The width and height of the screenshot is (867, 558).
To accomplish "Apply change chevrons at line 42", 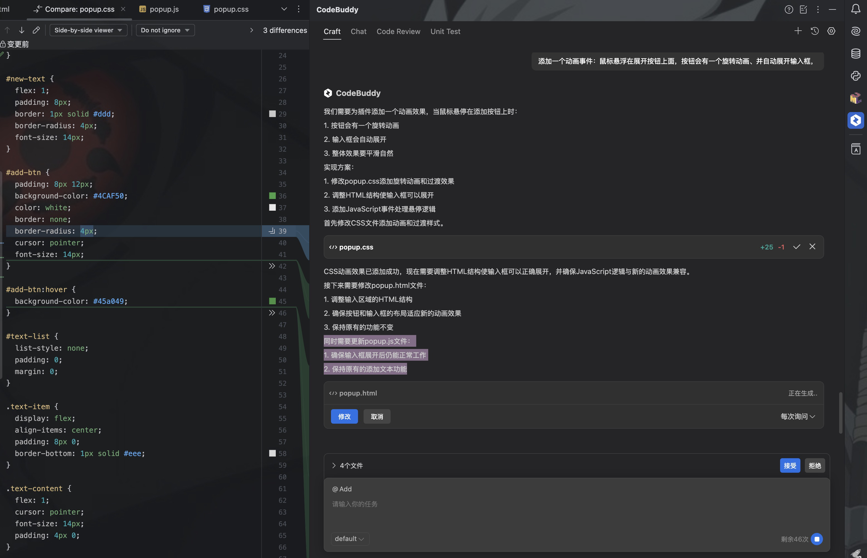I will pyautogui.click(x=272, y=266).
